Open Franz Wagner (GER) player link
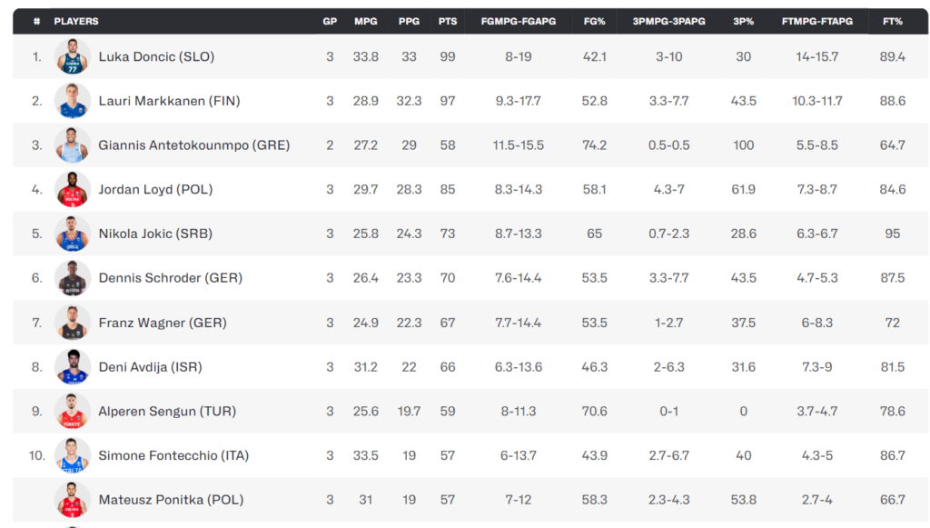 (x=163, y=323)
